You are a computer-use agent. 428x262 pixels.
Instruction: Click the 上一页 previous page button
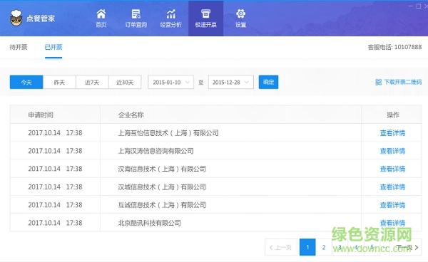tap(281, 247)
